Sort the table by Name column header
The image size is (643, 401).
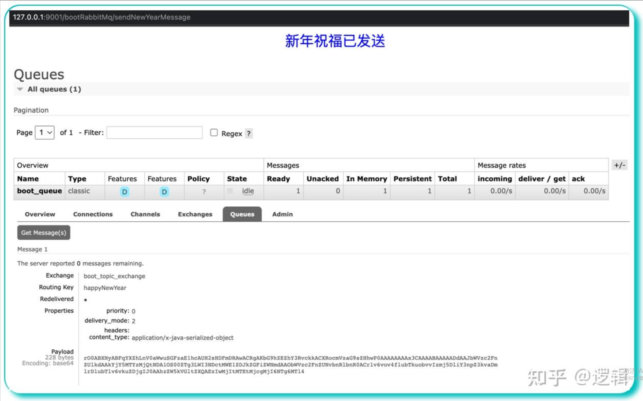click(28, 179)
